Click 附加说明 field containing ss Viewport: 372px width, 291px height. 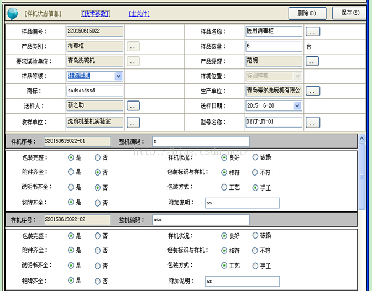coord(242,203)
